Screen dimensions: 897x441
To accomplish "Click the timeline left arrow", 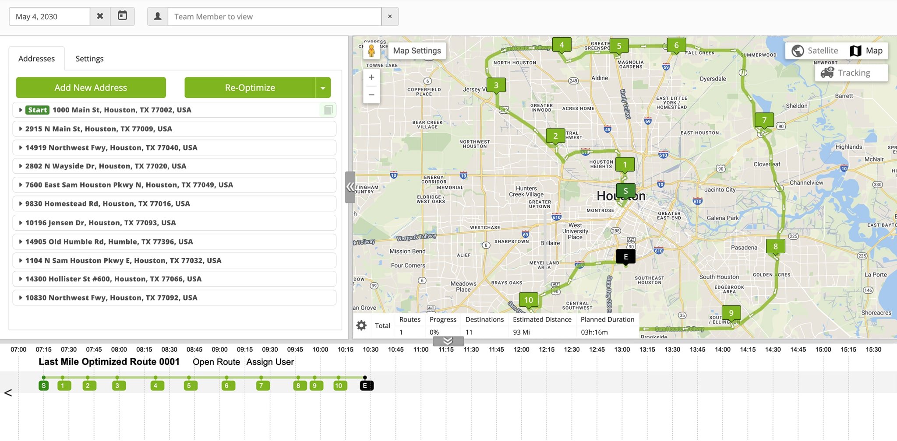I will (8, 393).
